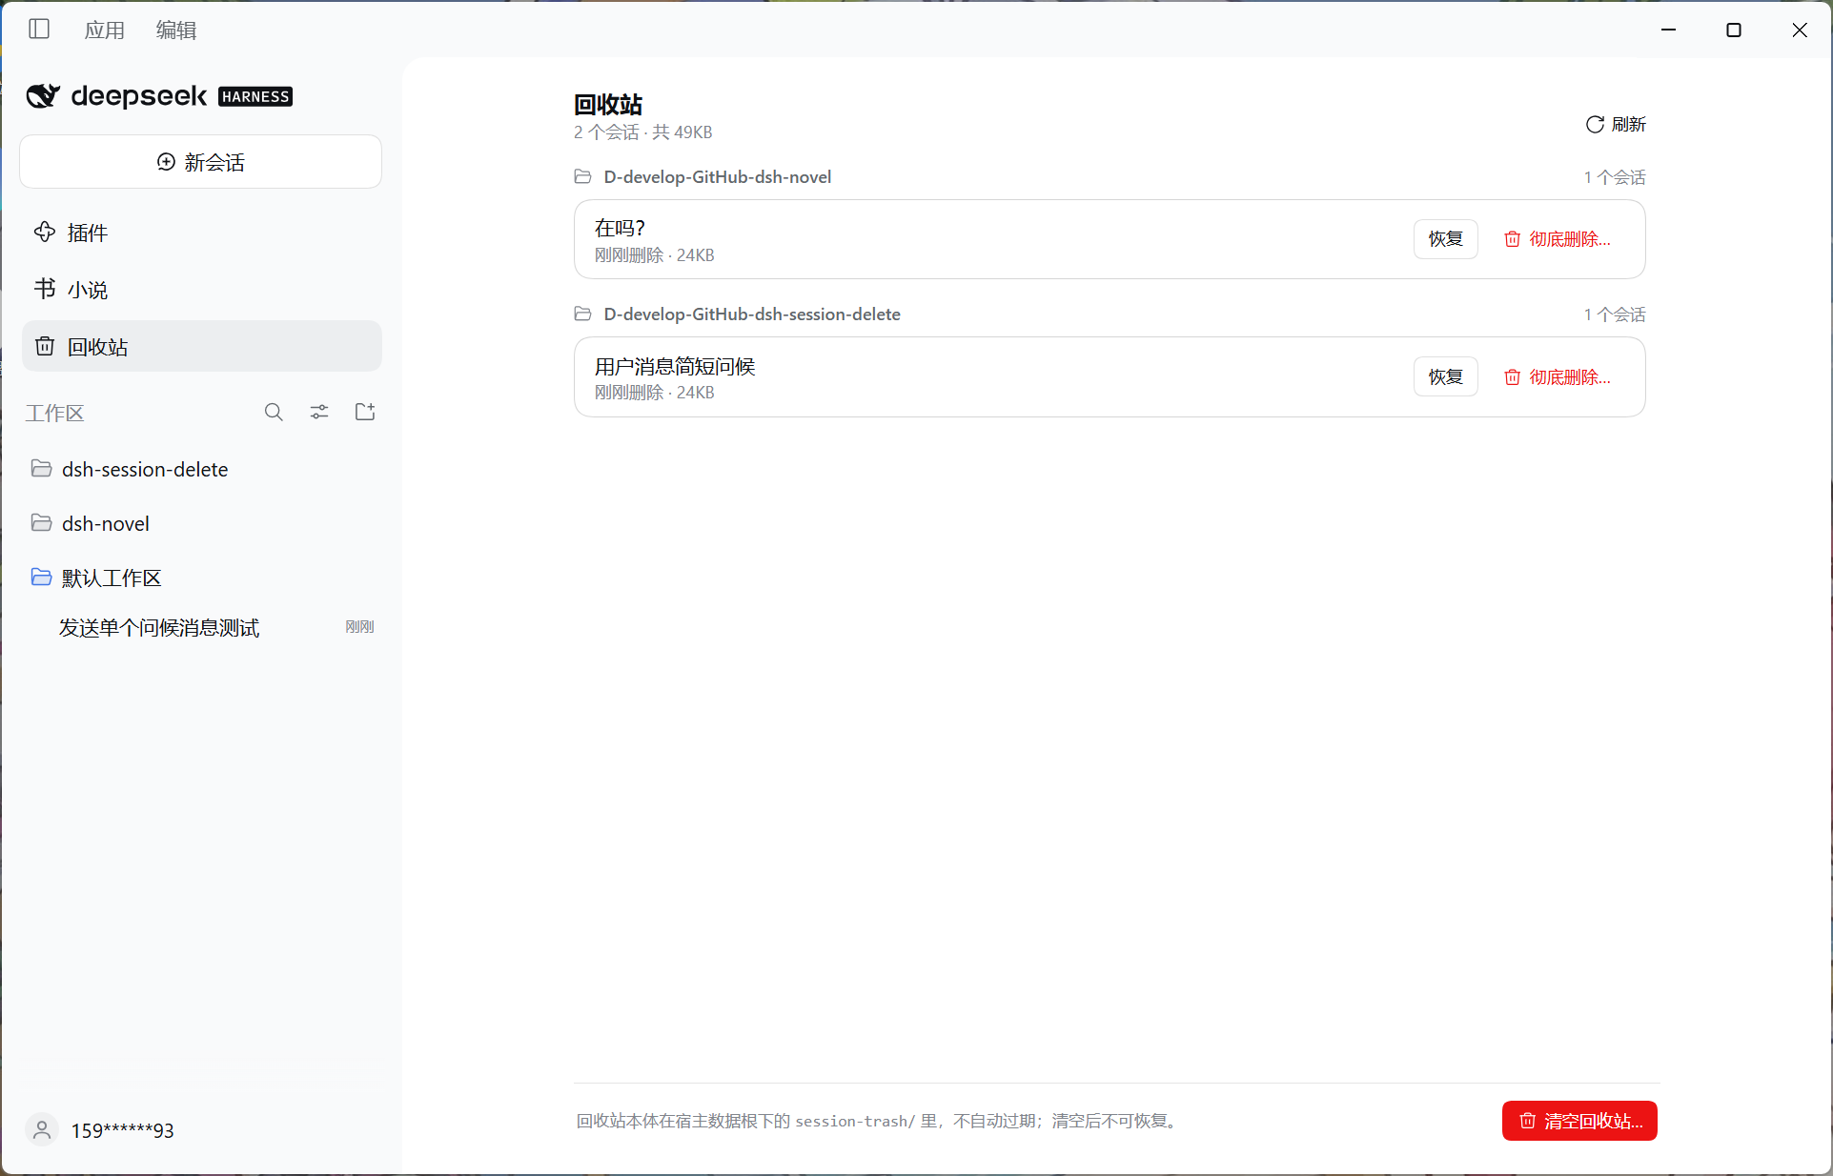Restore the 用户消息简短问候 session
The height and width of the screenshot is (1176, 1833).
tap(1445, 377)
